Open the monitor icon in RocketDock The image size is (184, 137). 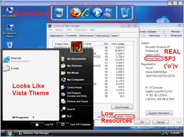click(x=59, y=12)
